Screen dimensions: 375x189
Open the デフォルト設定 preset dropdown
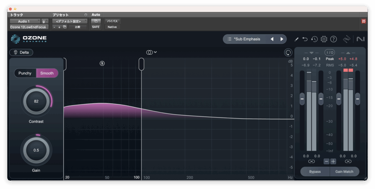(x=69, y=21)
